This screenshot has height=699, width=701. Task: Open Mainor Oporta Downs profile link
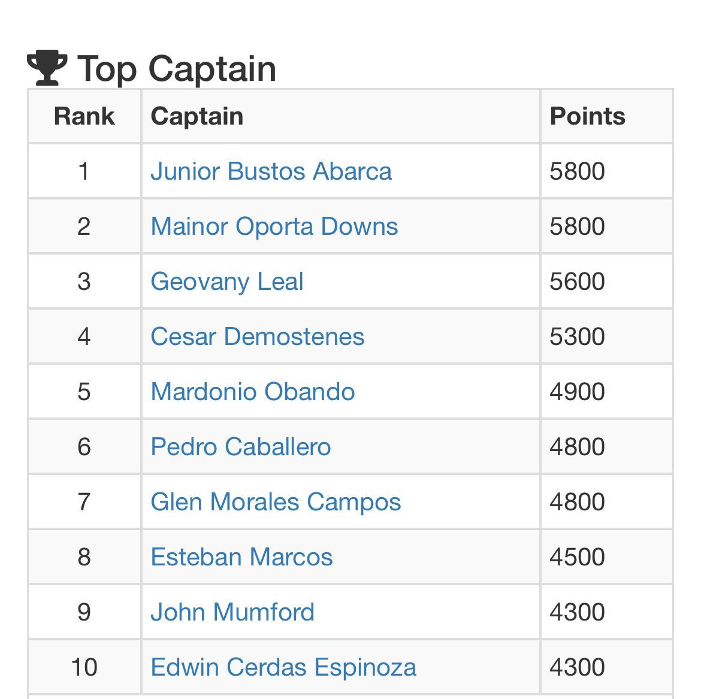pos(274,226)
